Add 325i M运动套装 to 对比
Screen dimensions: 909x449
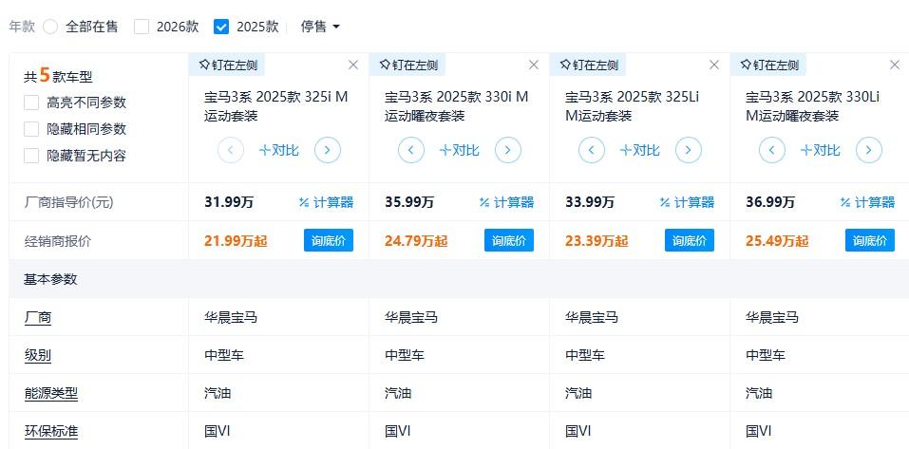279,151
